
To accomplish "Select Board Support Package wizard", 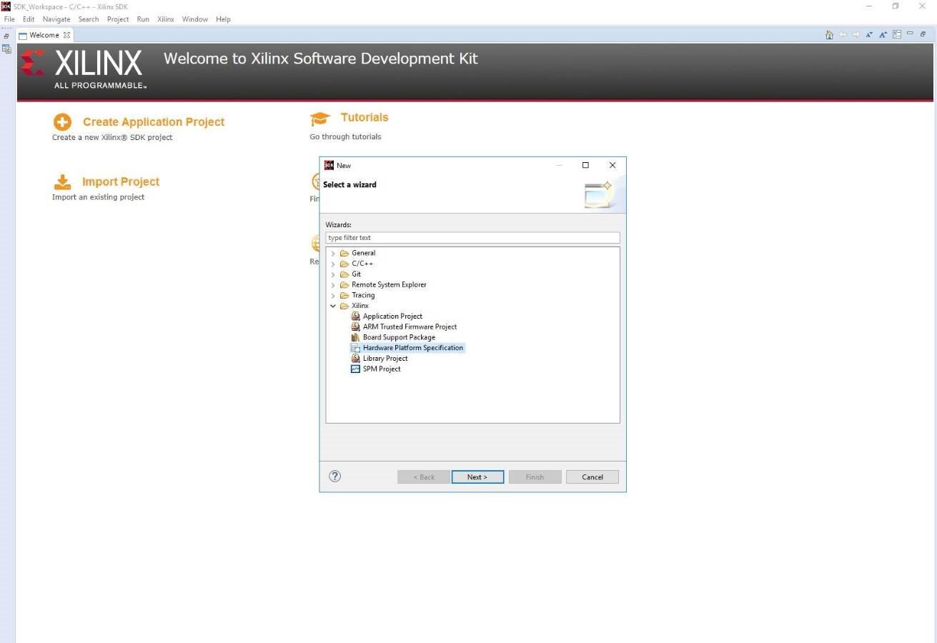I will [399, 337].
